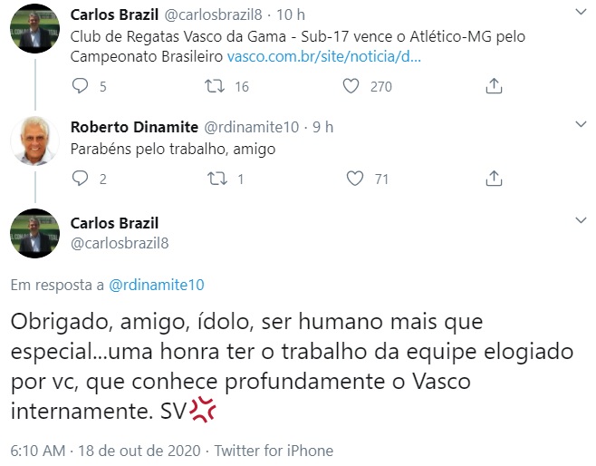Open chevron menu on main reply tweet
The height and width of the screenshot is (466, 596).
point(580,221)
